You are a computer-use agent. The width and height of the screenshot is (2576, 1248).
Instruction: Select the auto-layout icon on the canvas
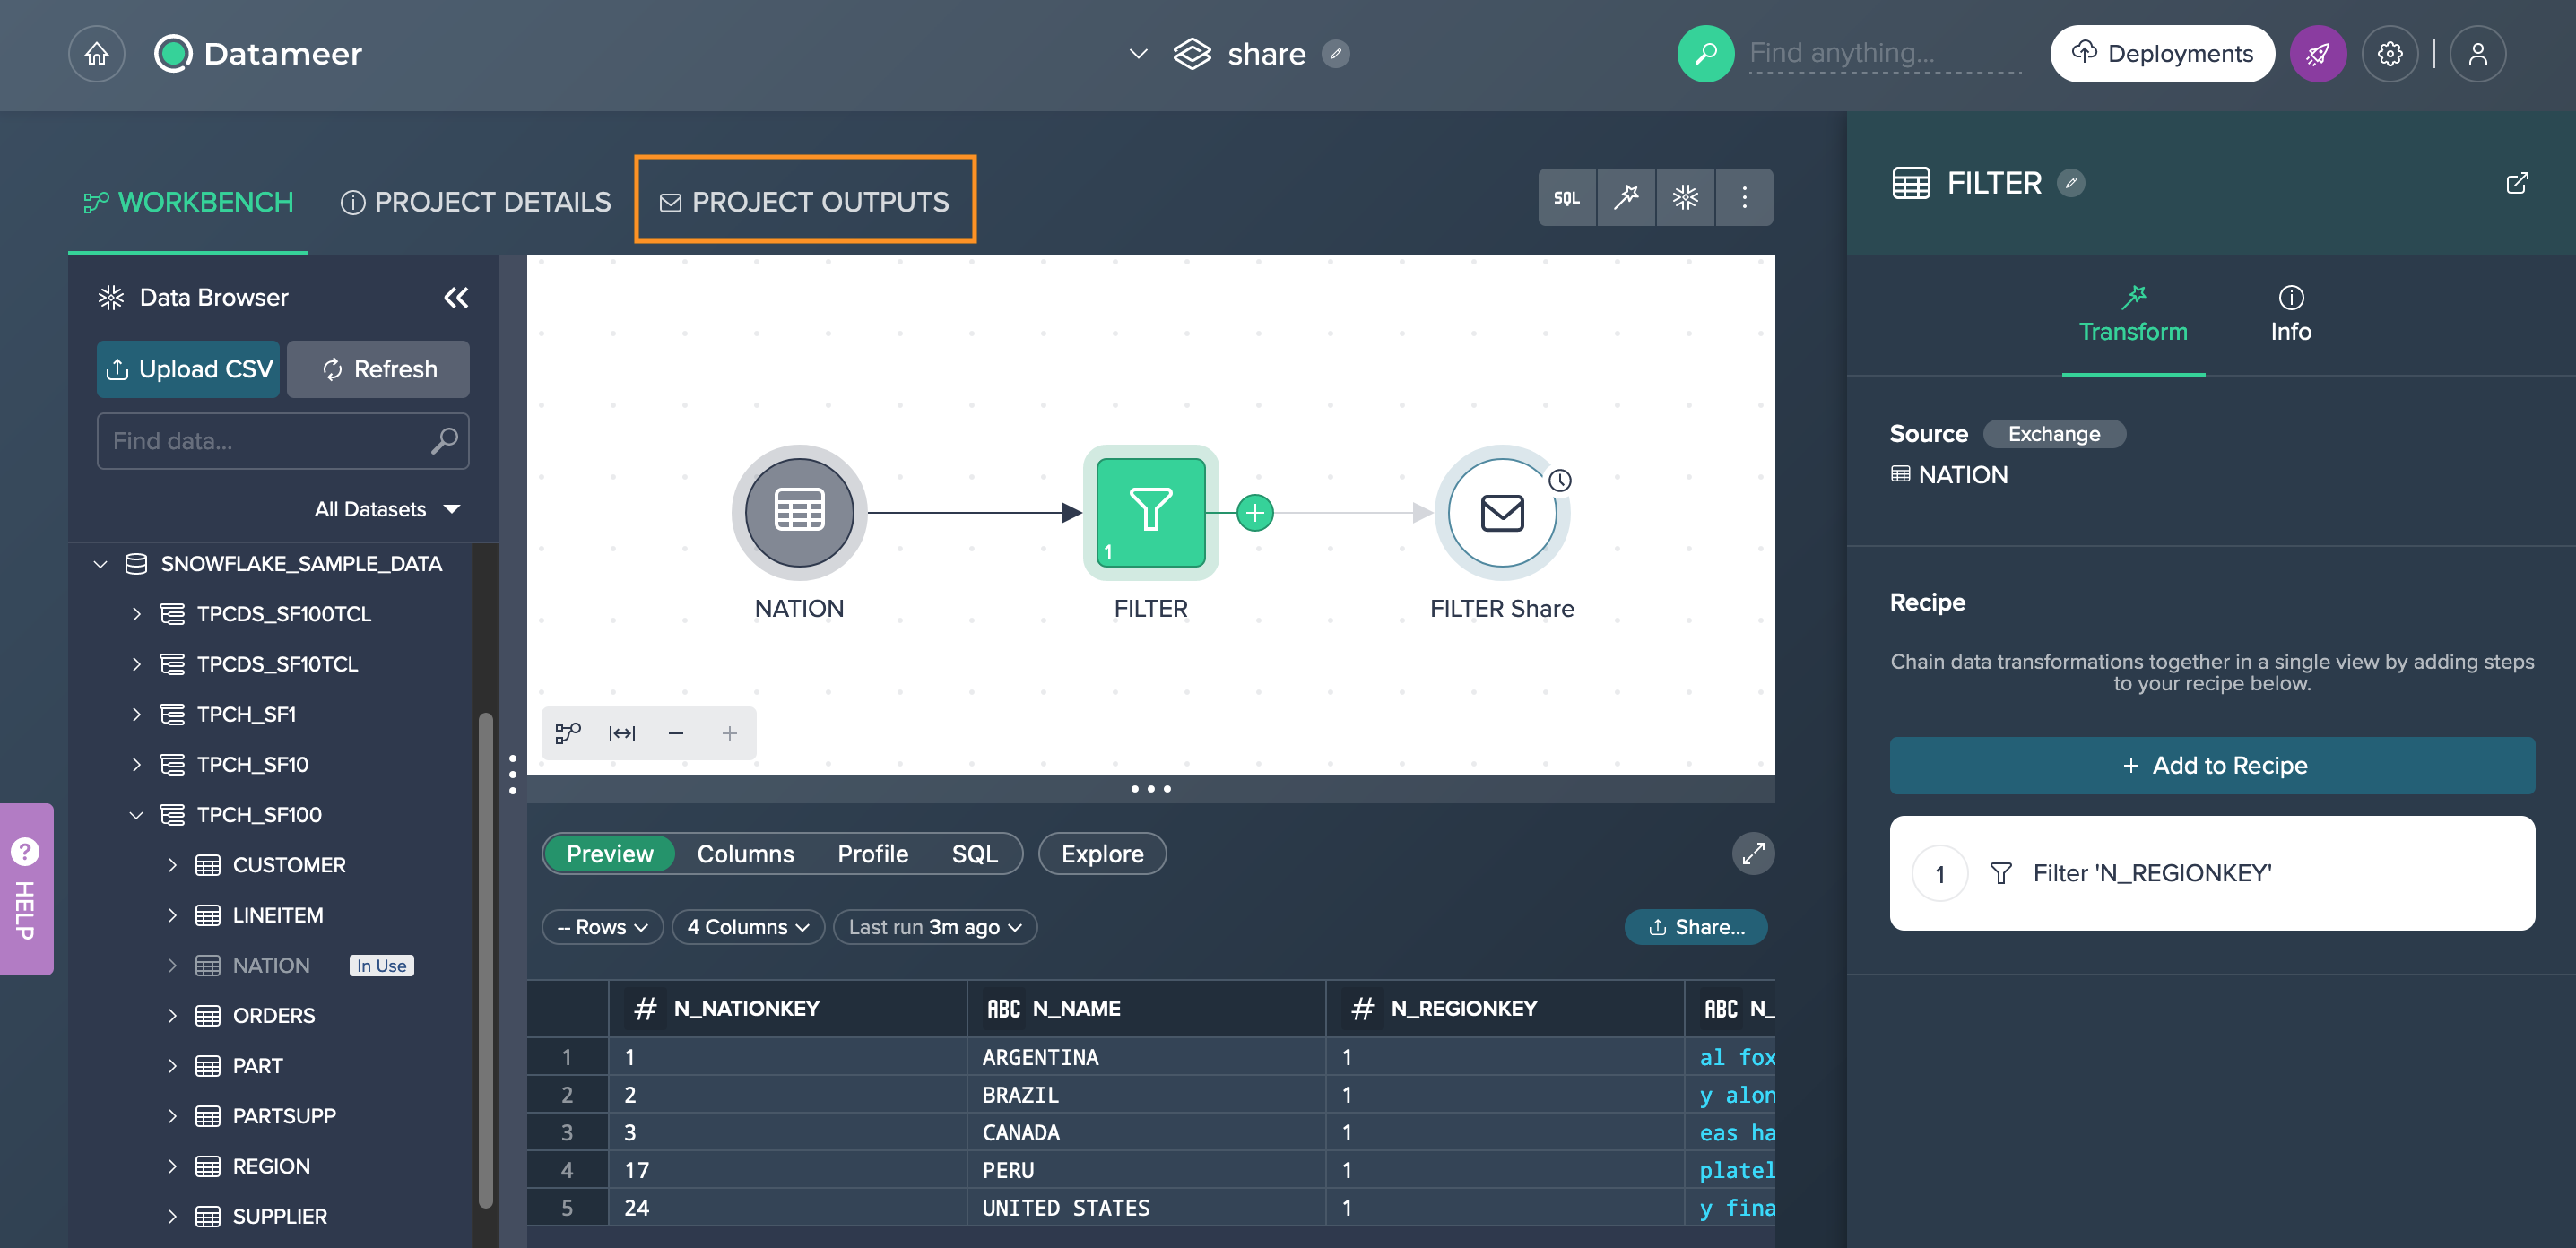pos(568,733)
